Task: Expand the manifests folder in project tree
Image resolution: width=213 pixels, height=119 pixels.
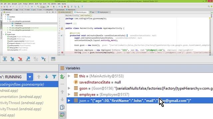Action: [6, 17]
